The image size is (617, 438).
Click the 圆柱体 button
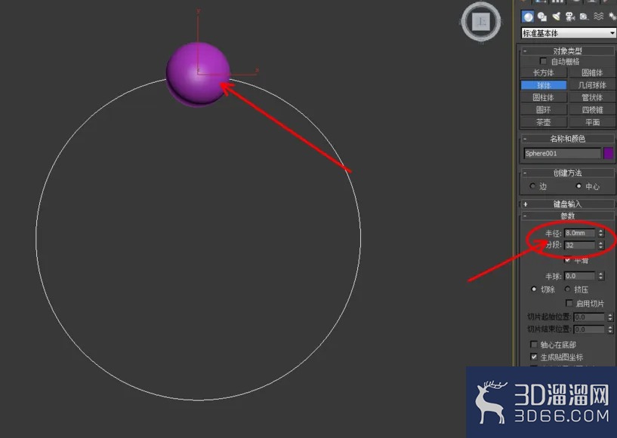[544, 97]
